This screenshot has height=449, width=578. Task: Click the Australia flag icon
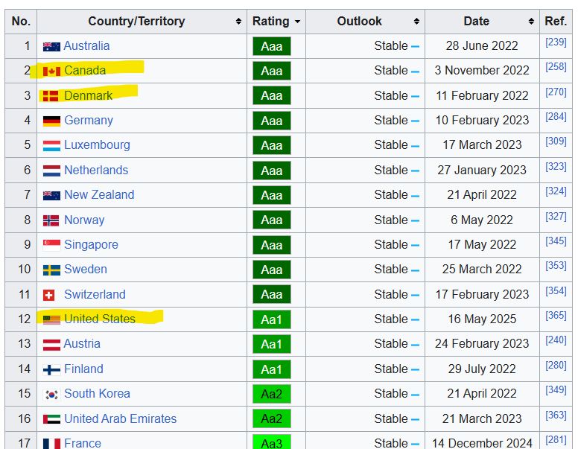(51, 47)
